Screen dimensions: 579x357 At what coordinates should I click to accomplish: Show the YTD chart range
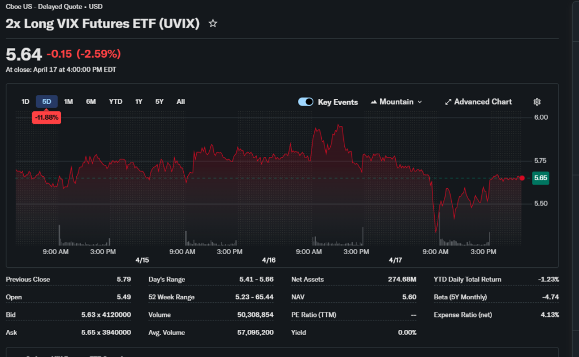(x=115, y=102)
